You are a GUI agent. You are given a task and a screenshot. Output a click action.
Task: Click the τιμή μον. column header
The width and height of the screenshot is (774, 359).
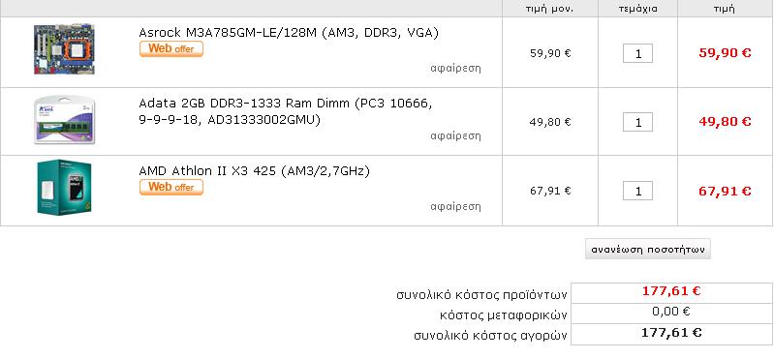pyautogui.click(x=550, y=9)
